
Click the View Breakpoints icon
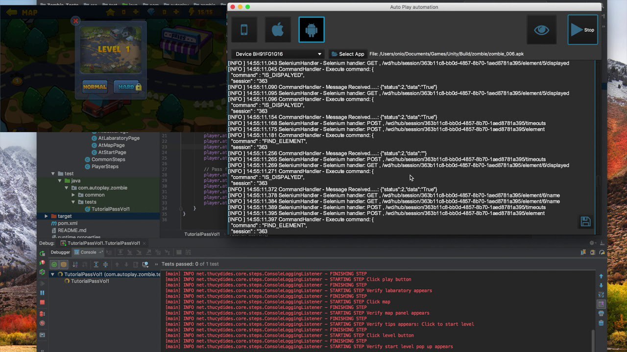[x=42, y=313]
